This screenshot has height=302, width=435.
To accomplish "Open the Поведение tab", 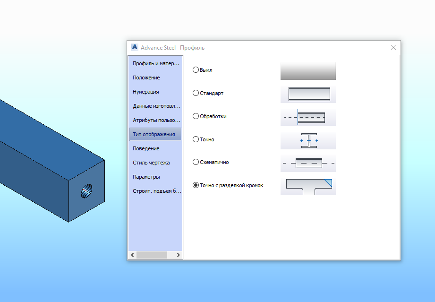I will point(155,148).
